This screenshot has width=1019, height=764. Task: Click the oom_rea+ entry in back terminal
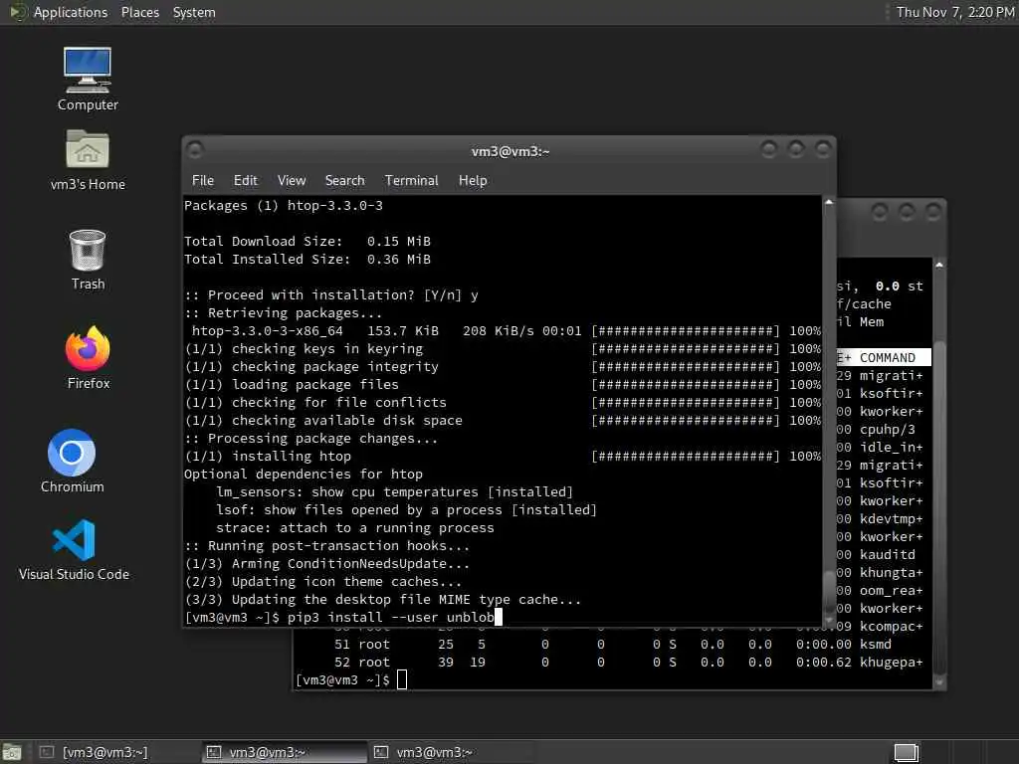[891, 591]
